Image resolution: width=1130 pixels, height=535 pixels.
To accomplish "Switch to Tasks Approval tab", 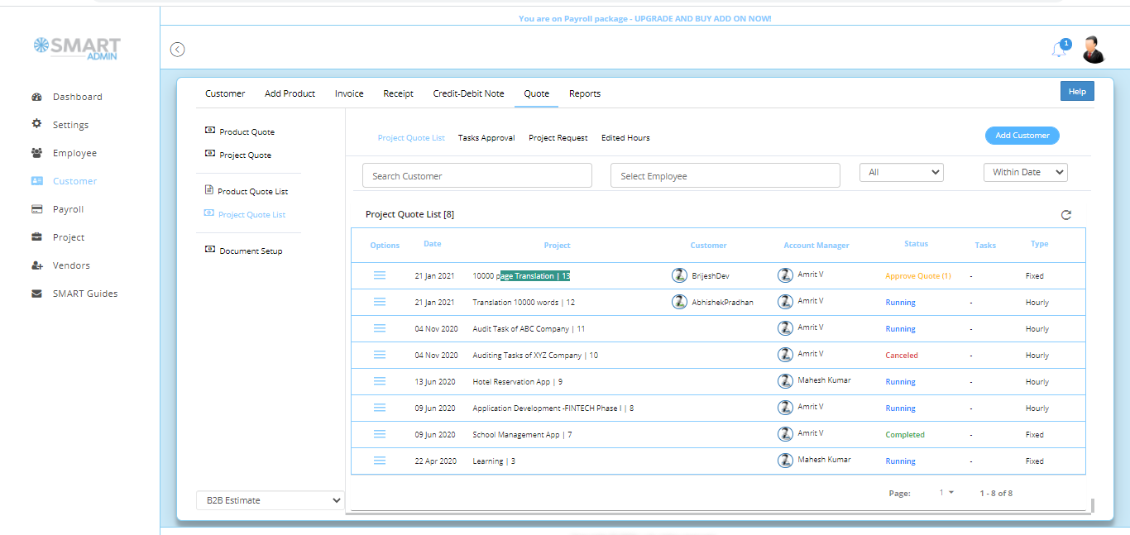I will [486, 138].
